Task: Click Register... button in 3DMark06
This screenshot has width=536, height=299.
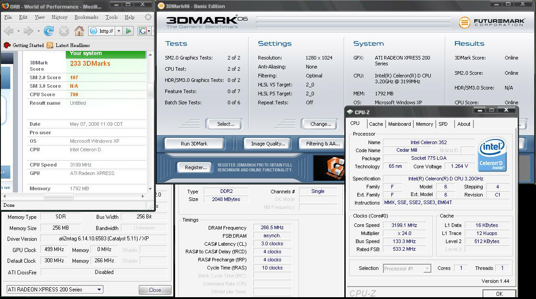Action: click(196, 167)
